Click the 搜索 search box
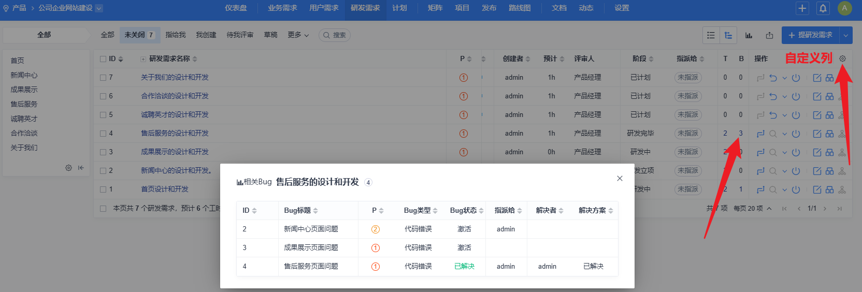The image size is (862, 292). click(x=335, y=35)
